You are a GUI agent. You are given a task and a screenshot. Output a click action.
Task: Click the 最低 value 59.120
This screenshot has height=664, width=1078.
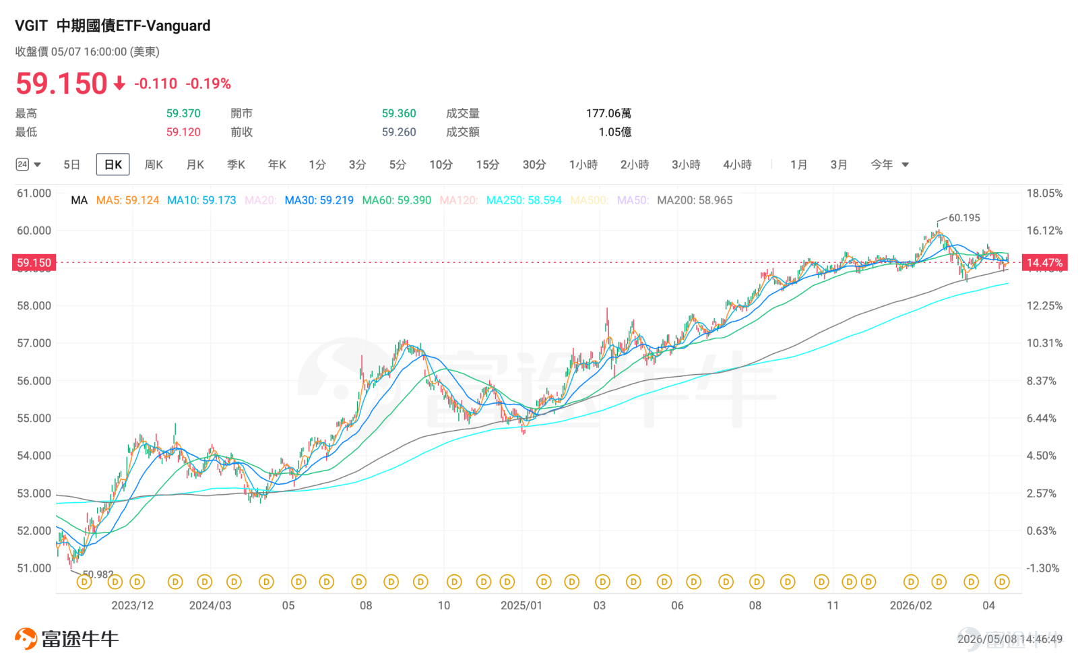point(183,132)
